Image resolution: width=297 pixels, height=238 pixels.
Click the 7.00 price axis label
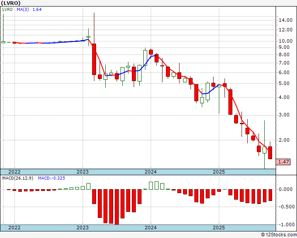click(x=284, y=63)
